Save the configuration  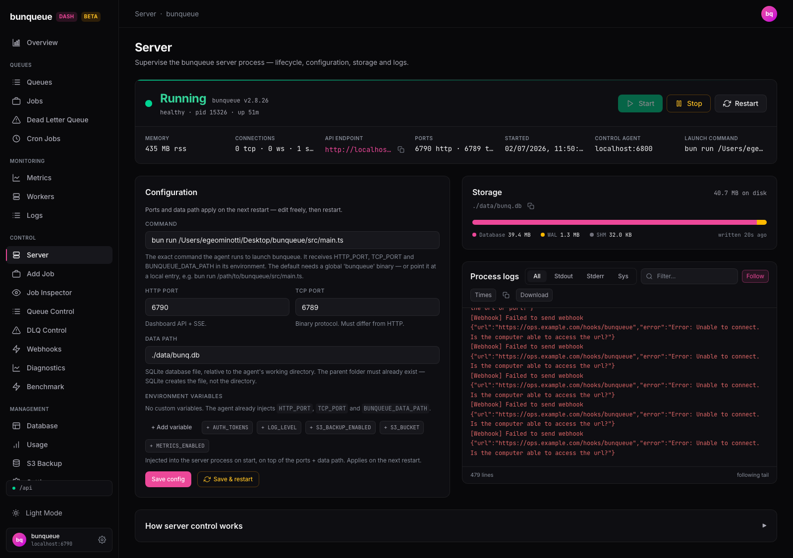pyautogui.click(x=168, y=479)
